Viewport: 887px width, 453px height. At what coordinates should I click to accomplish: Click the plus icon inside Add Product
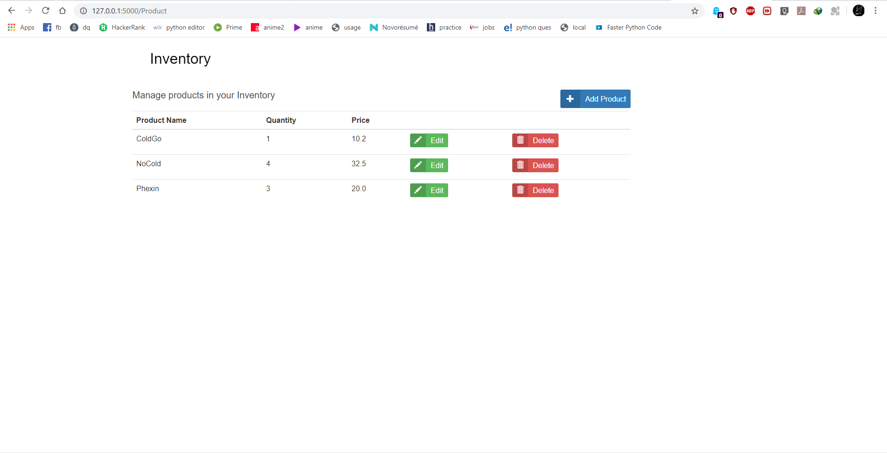pos(571,99)
